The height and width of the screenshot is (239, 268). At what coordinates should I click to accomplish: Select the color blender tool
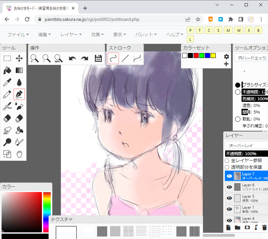point(19,130)
